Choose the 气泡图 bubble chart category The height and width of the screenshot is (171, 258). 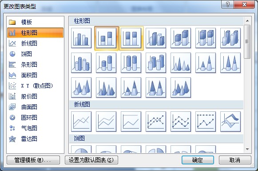click(35, 128)
